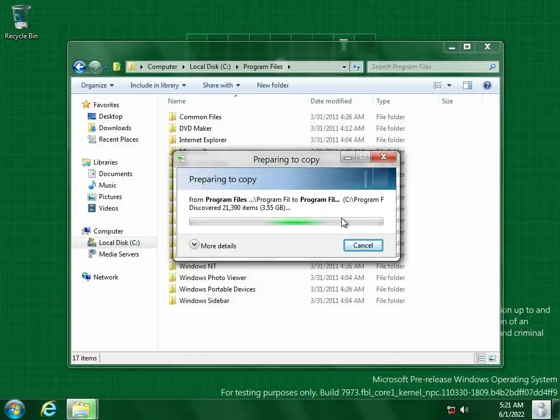The height and width of the screenshot is (420, 560).
Task: Open the view options dropdown arrow
Action: (x=450, y=85)
